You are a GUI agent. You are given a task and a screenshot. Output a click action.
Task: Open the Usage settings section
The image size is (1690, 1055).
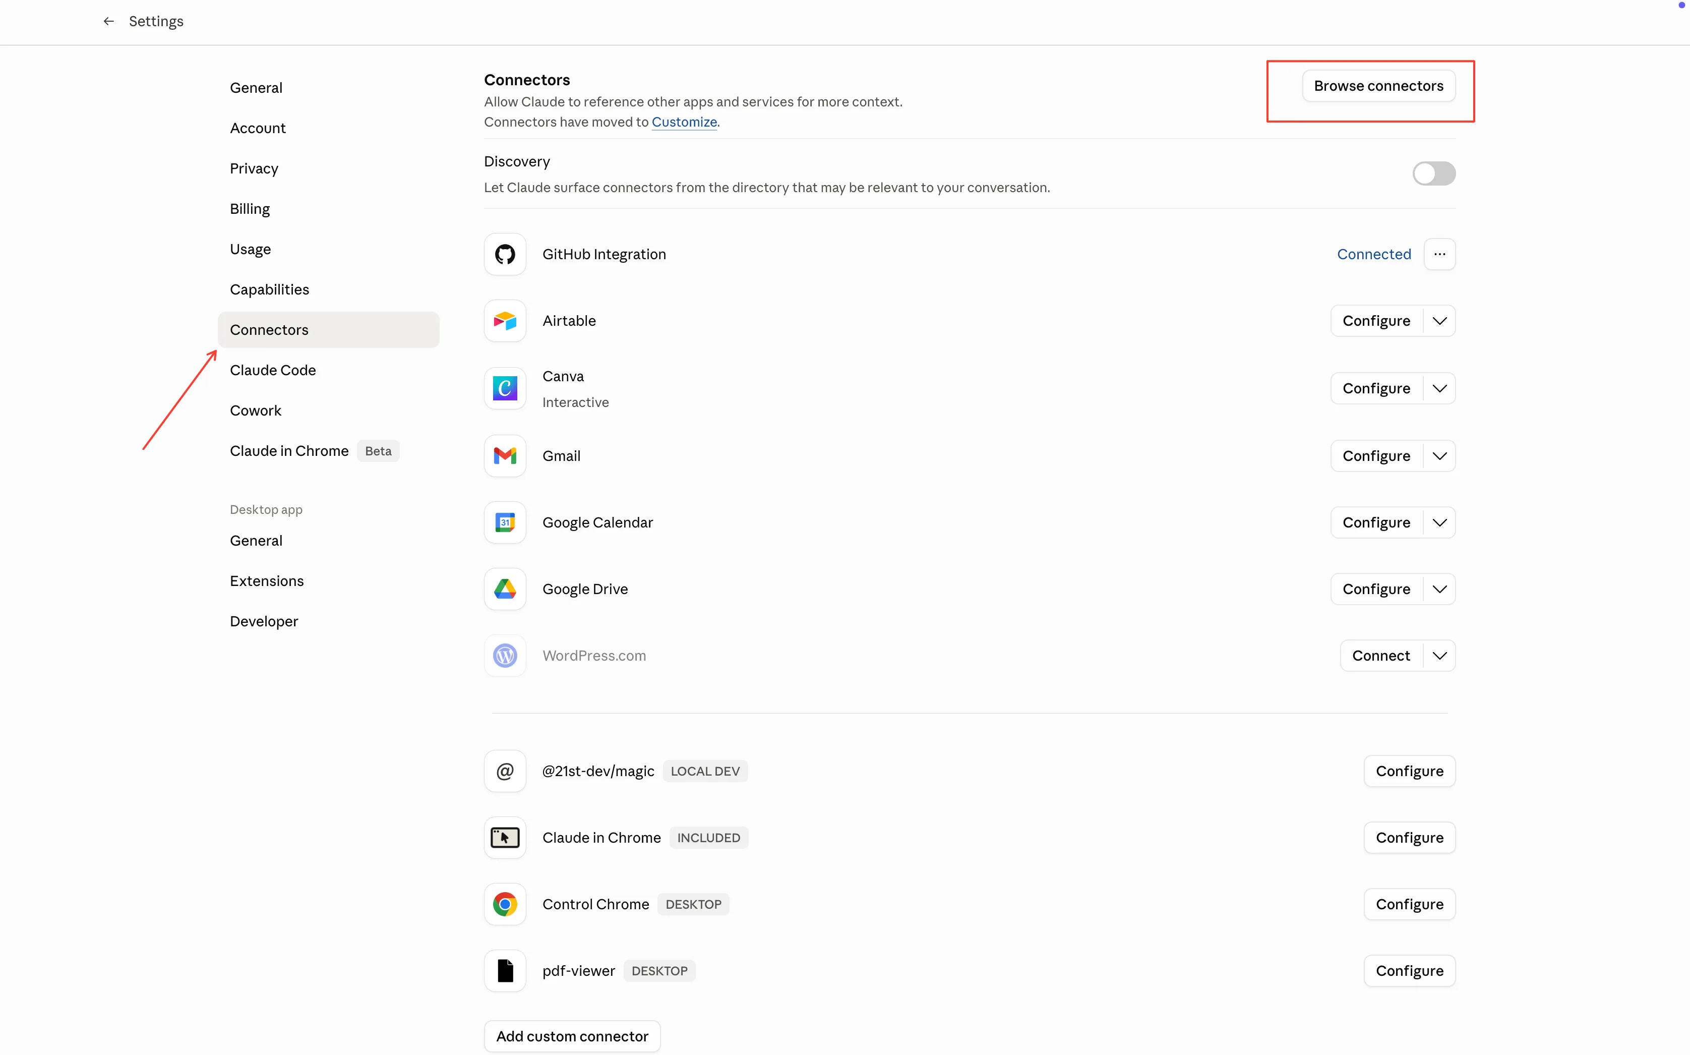(329, 249)
